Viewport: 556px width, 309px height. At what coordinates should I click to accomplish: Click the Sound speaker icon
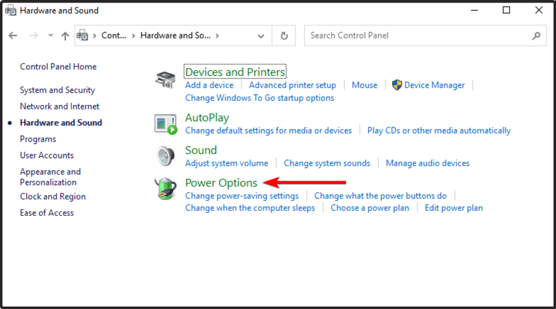coord(166,156)
